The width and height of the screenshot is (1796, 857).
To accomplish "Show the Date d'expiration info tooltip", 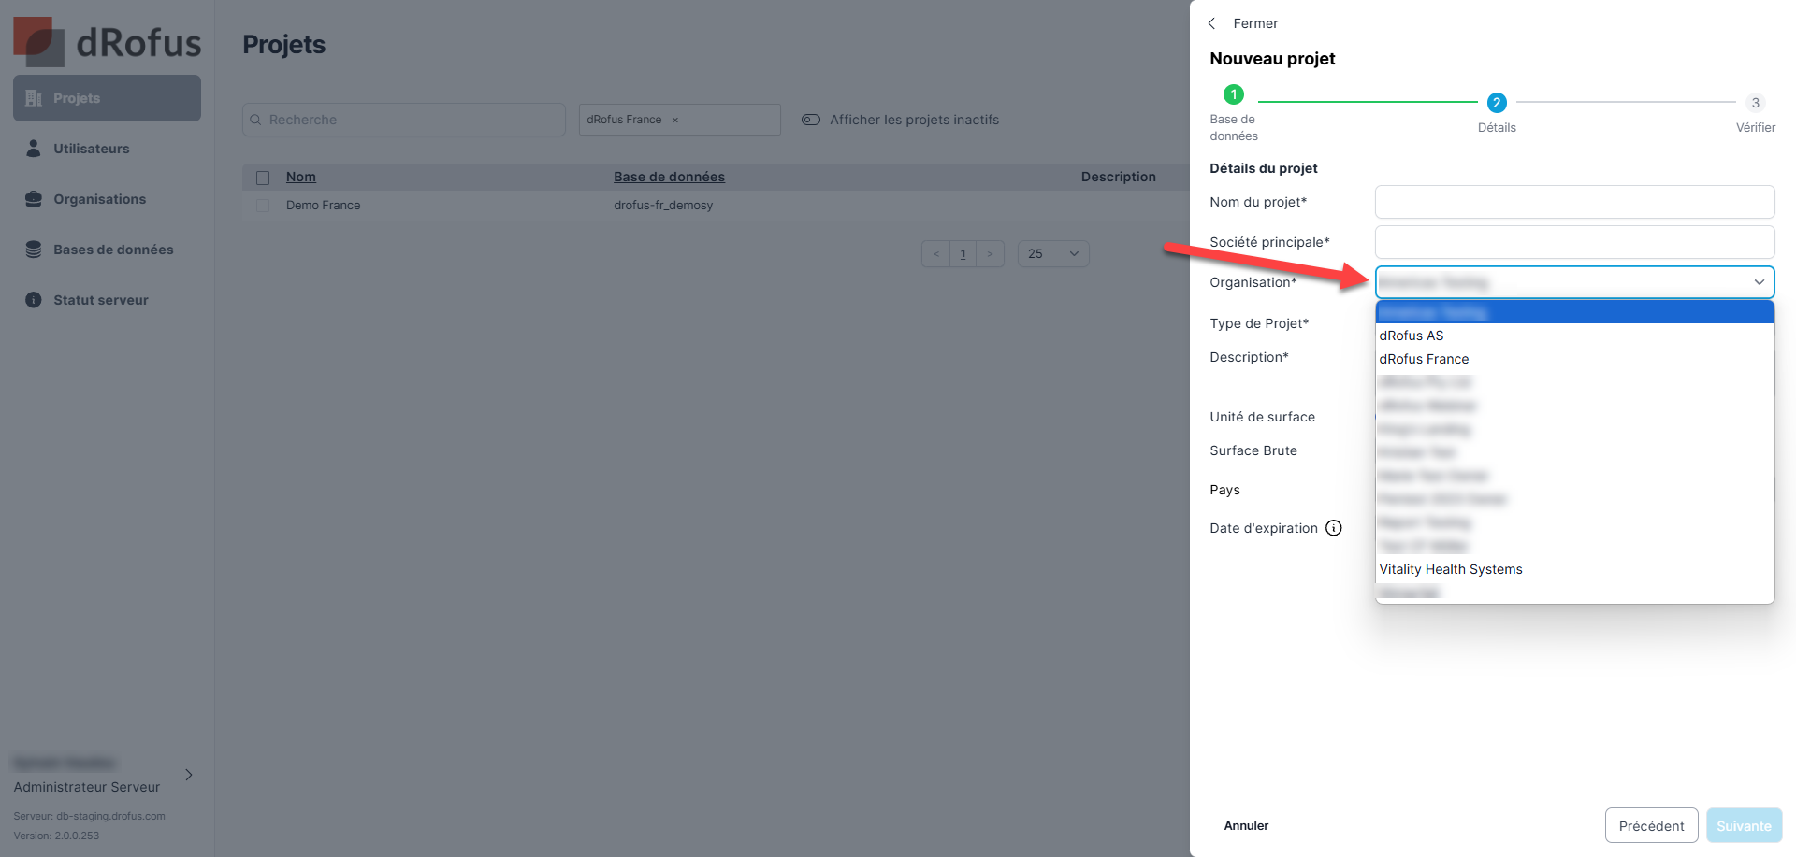I will 1334,528.
